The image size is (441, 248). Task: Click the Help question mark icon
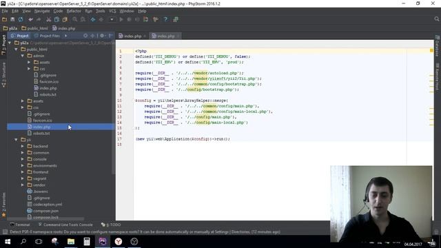165,19
